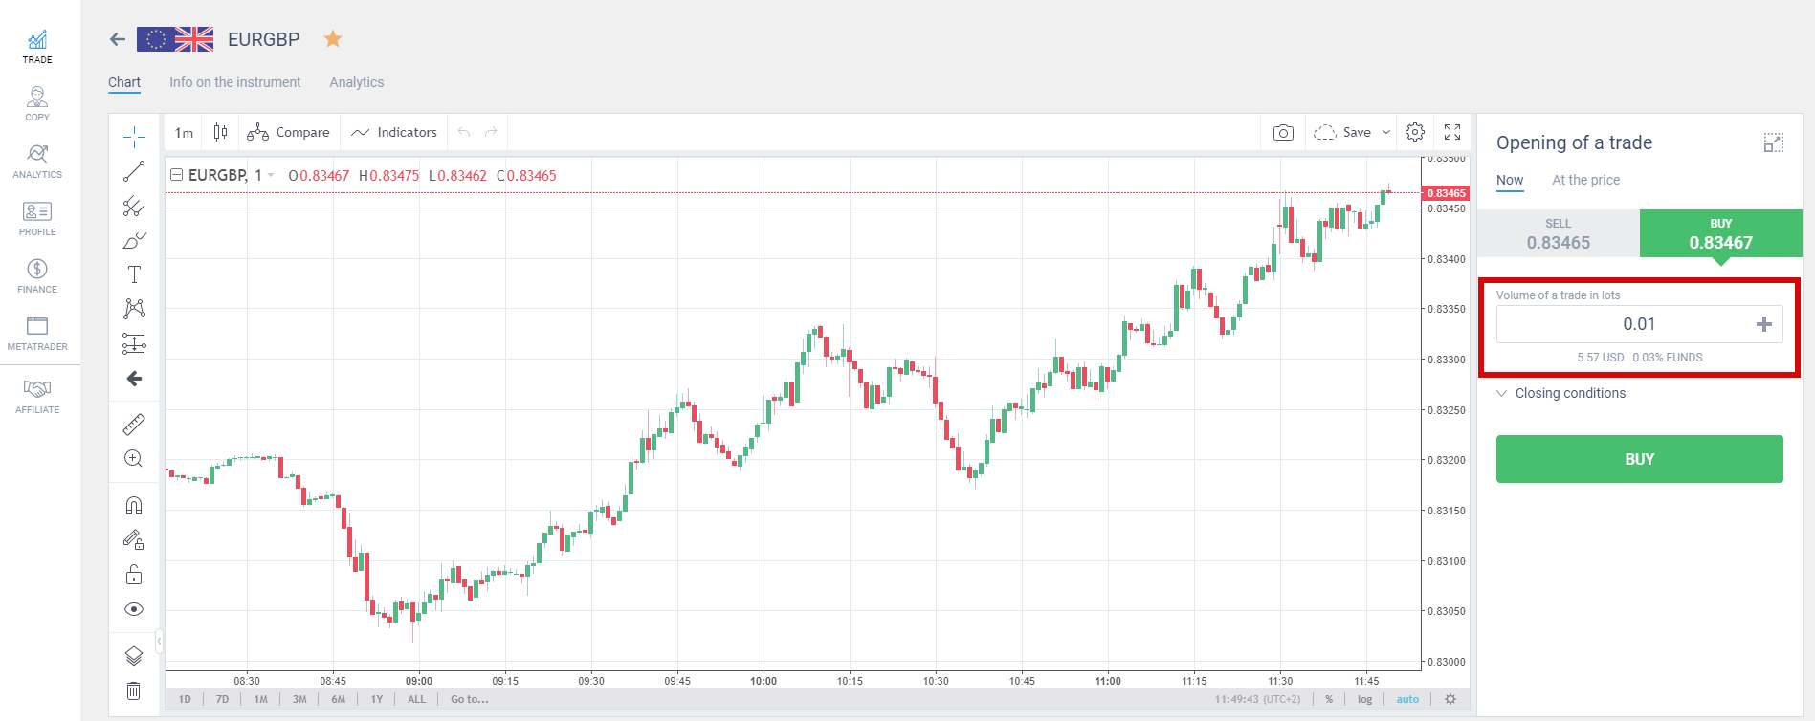Open the Indicators dialog

tap(394, 132)
